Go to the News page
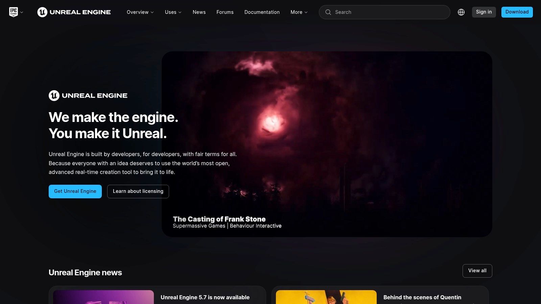The height and width of the screenshot is (304, 541). (x=199, y=12)
